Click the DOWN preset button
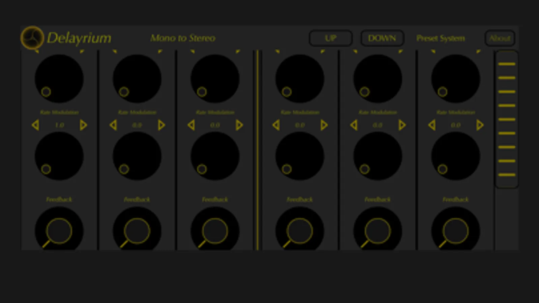539x303 pixels. [382, 38]
